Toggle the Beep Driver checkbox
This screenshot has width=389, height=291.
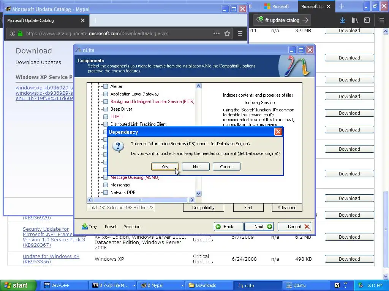pyautogui.click(x=106, y=109)
